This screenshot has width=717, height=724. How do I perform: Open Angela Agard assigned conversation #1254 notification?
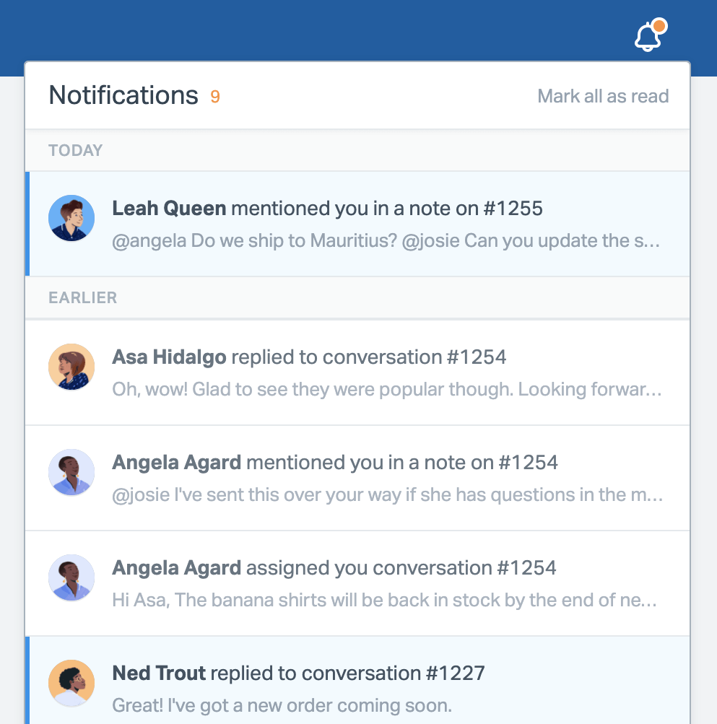pos(334,568)
